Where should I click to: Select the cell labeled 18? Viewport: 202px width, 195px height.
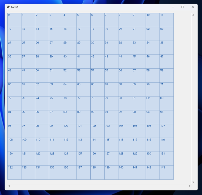tap(97, 34)
